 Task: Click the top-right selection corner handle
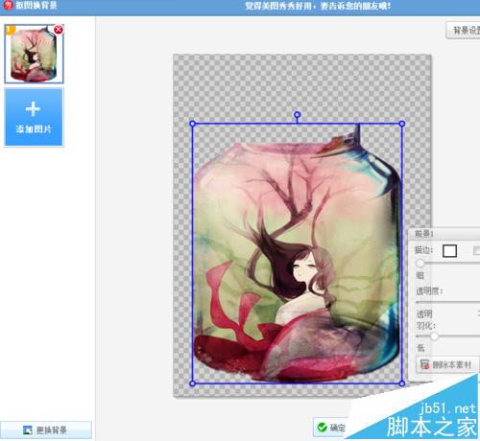[x=402, y=124]
